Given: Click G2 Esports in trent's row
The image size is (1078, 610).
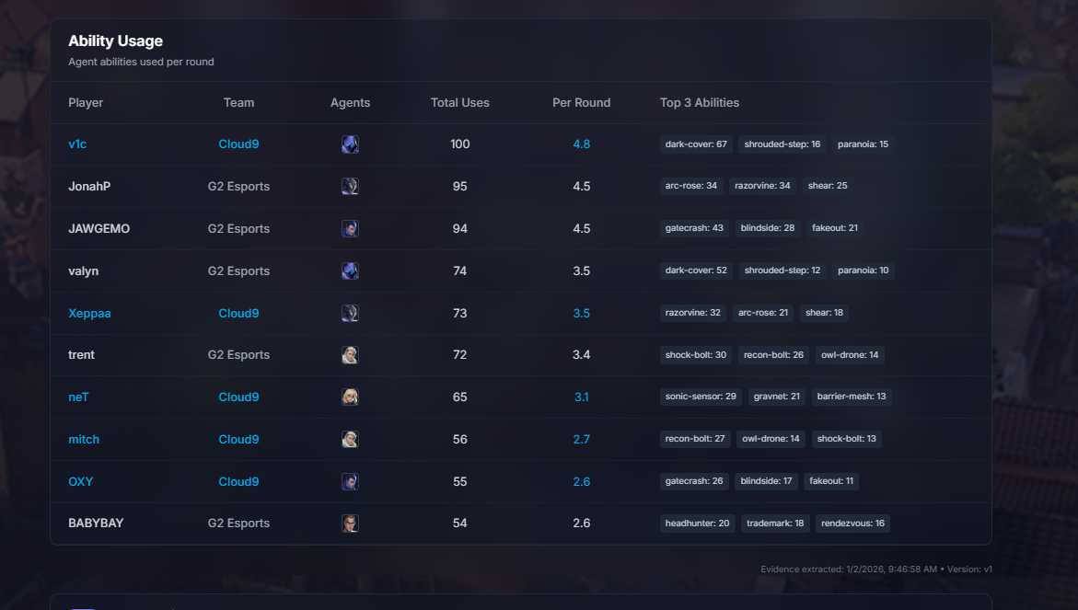Looking at the screenshot, I should (238, 355).
